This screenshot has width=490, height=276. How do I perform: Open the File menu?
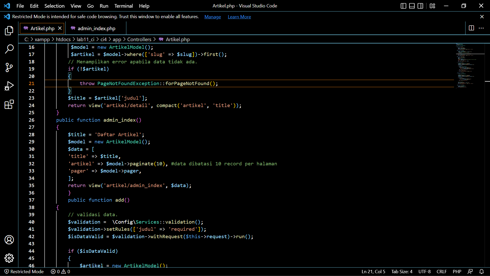pos(20,6)
